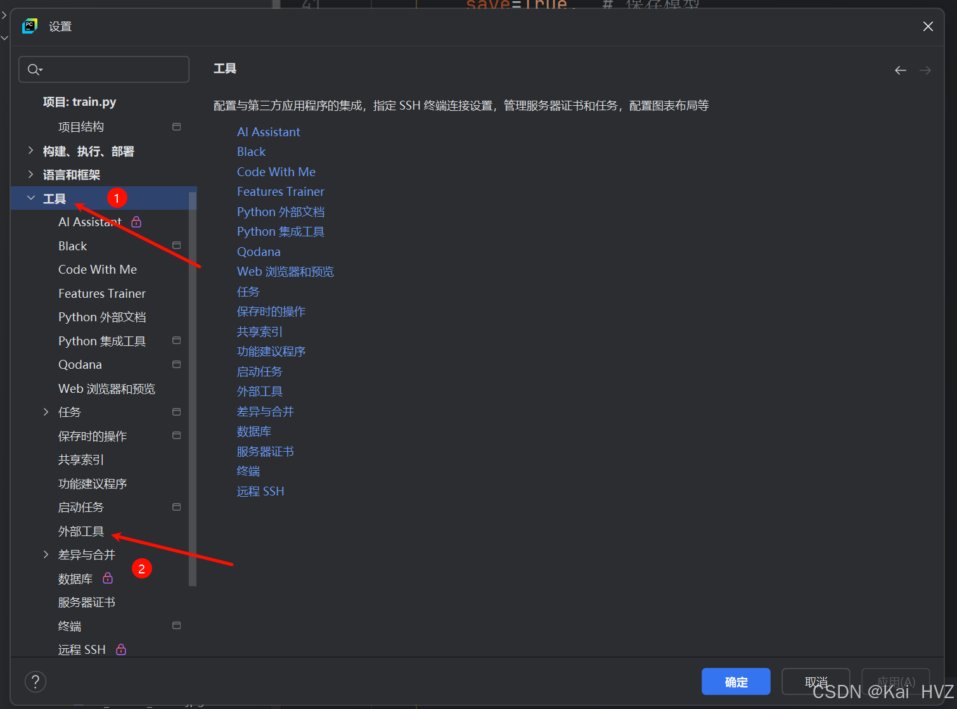Open the Python 外部文档 link
The height and width of the screenshot is (709, 957).
(x=281, y=212)
